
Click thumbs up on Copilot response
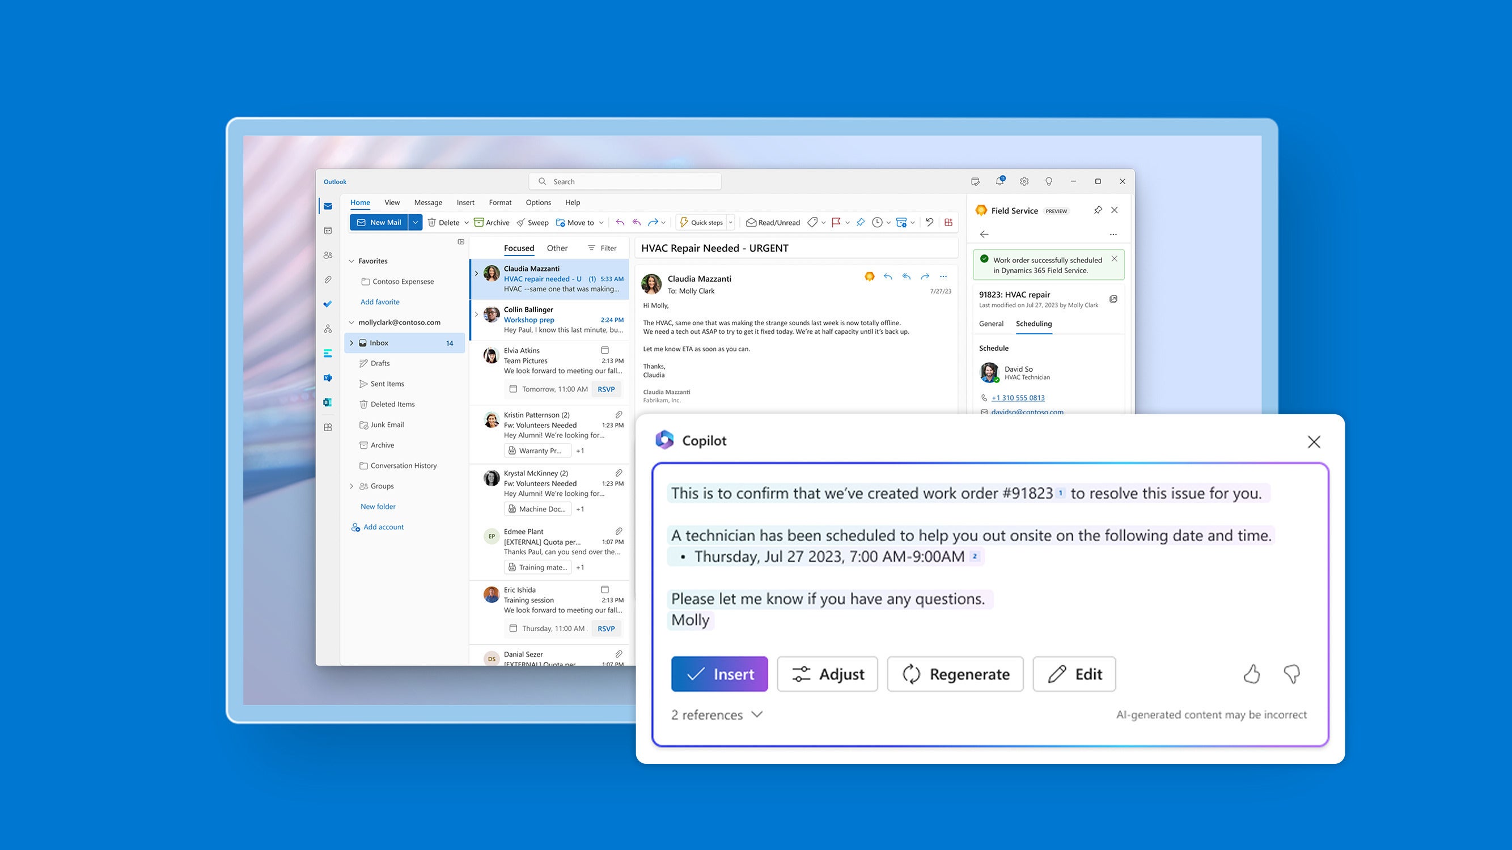[x=1252, y=674]
